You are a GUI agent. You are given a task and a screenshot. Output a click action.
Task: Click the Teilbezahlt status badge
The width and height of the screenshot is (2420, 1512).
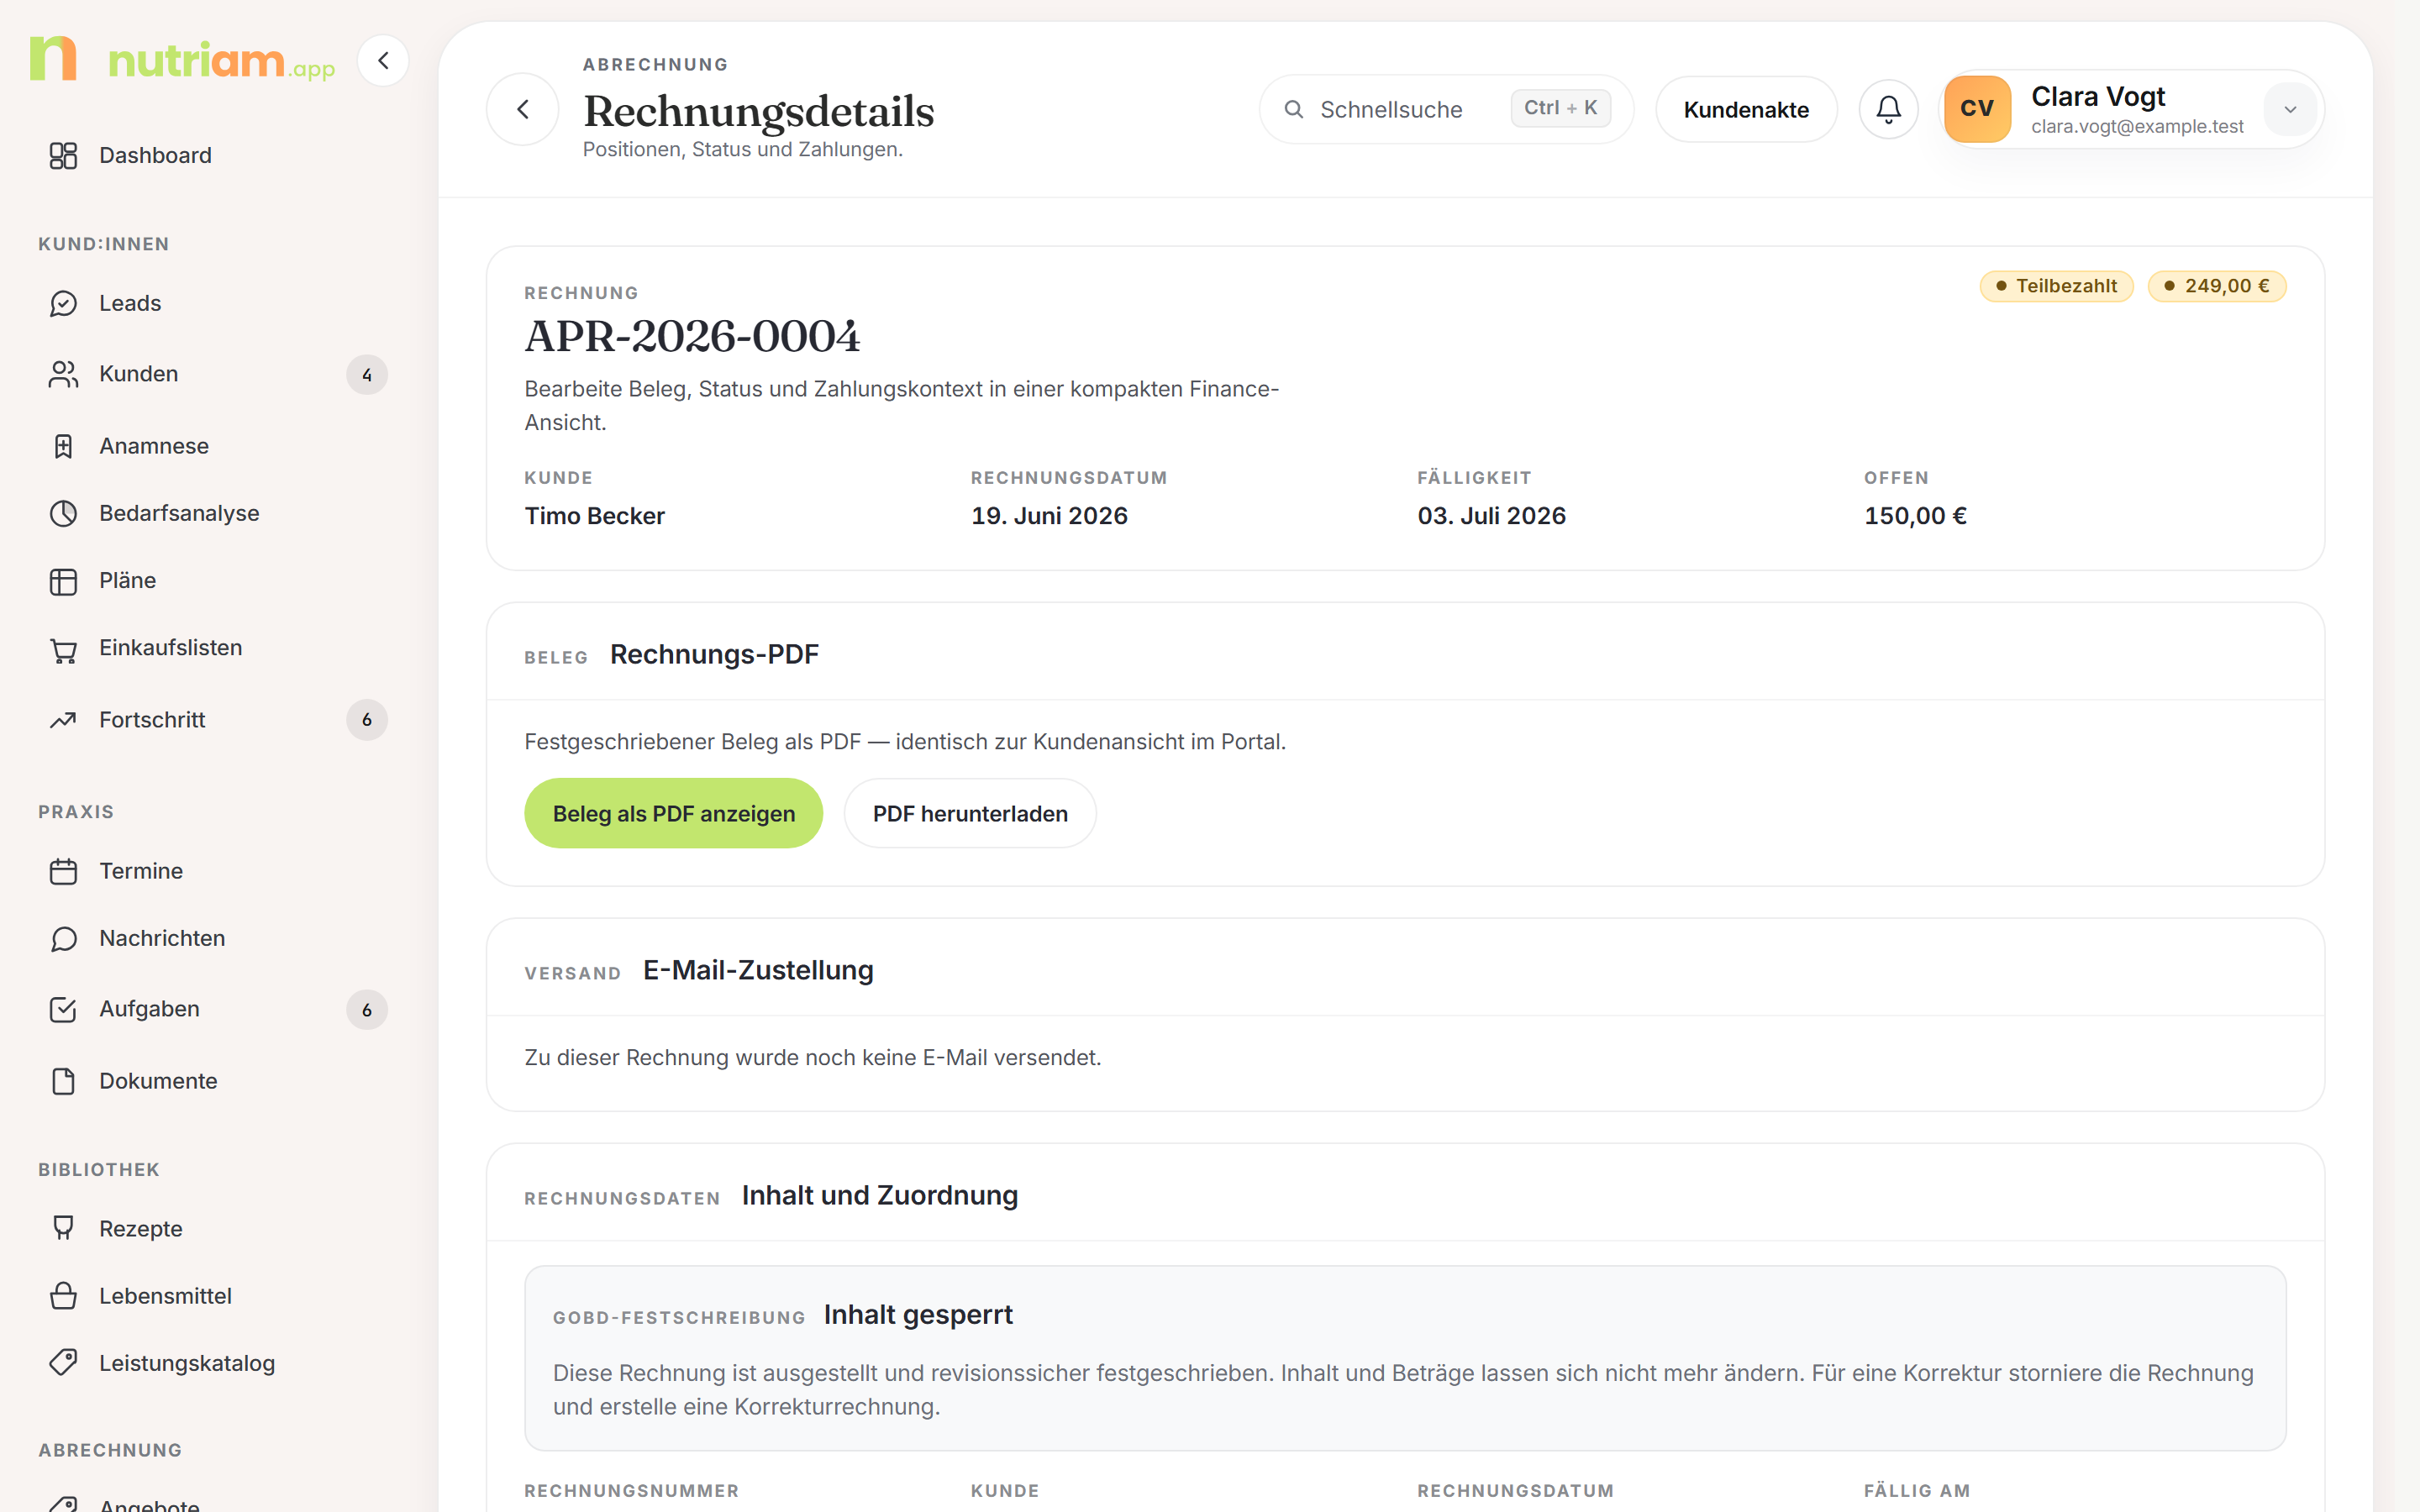2056,286
